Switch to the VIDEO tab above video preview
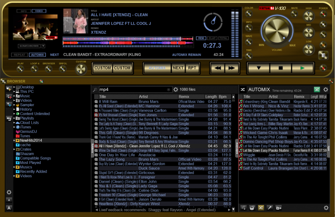 click(x=39, y=11)
